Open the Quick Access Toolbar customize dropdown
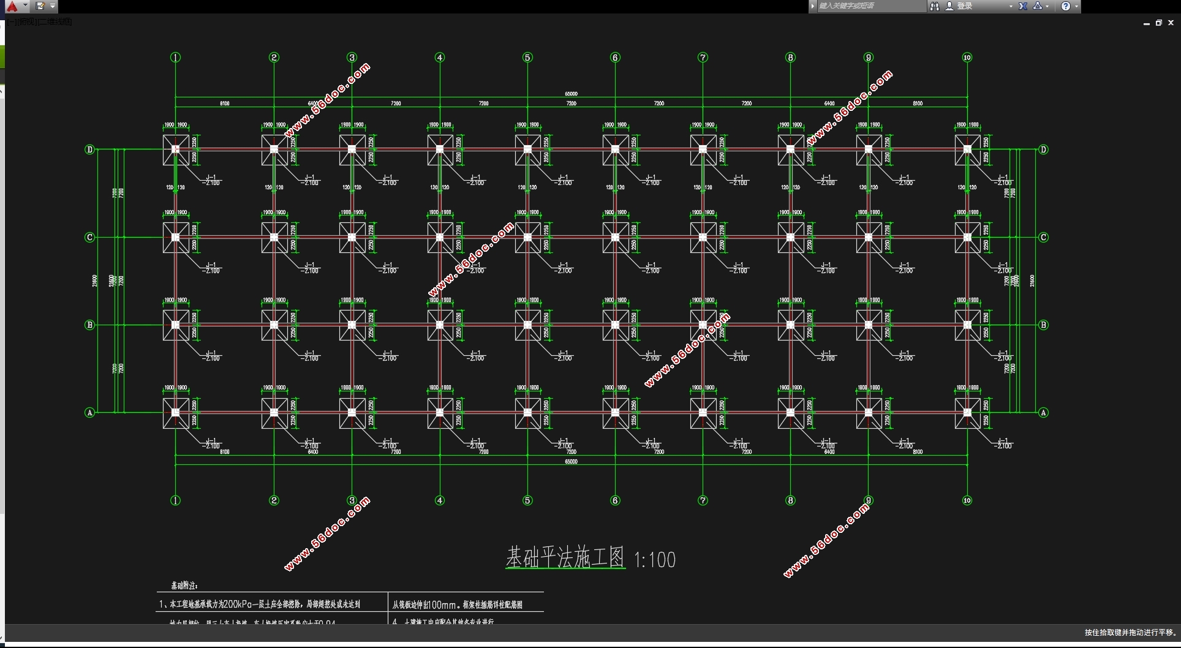The height and width of the screenshot is (648, 1181). point(53,6)
